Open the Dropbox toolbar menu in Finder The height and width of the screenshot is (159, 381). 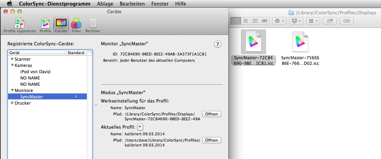296,21
